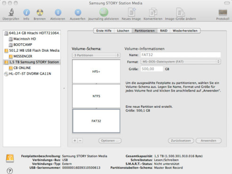
Task: Click the Optionen button
Action: 110,141
